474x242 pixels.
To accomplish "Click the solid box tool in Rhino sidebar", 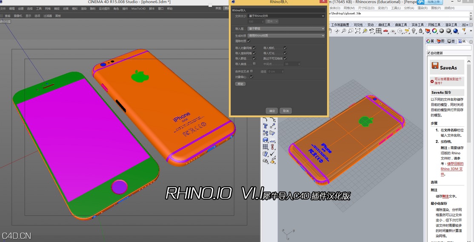I will [265, 140].
